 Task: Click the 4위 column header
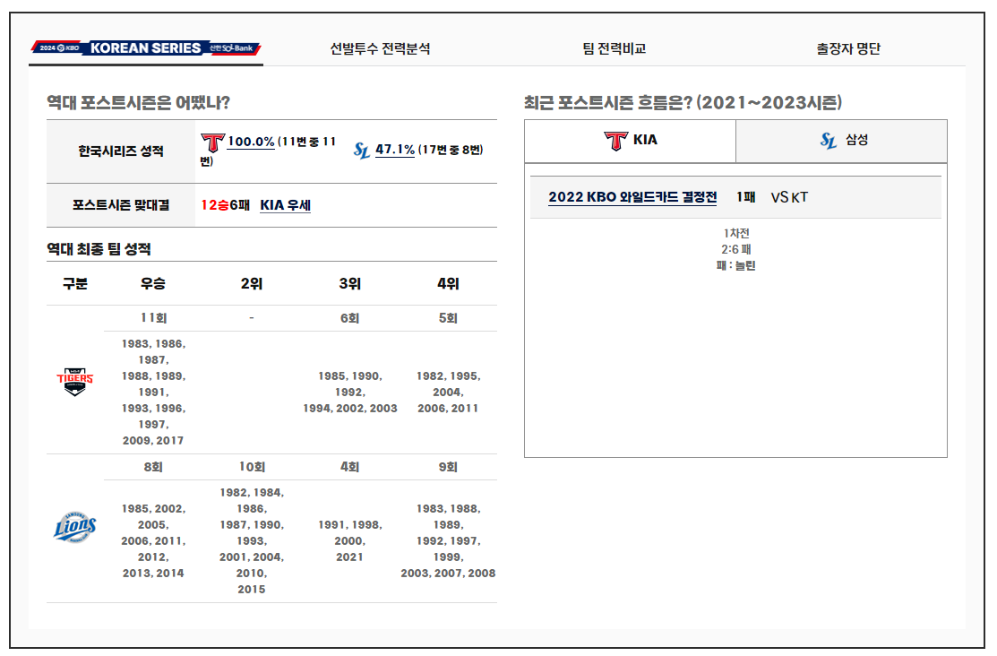pos(448,284)
